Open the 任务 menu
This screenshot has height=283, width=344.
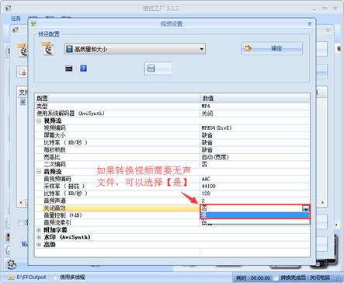[16, 19]
